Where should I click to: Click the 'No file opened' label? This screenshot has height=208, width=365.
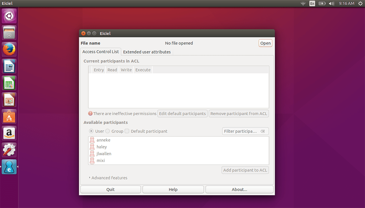pyautogui.click(x=179, y=43)
